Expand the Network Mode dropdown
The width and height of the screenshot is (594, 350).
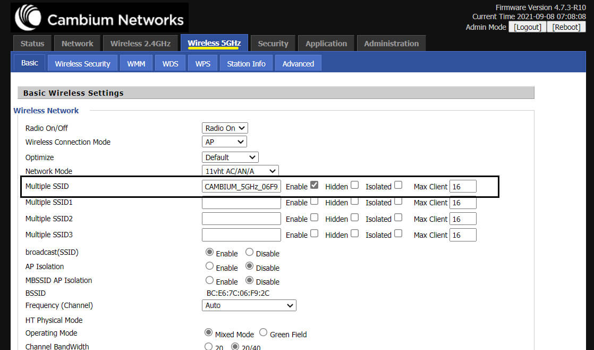pos(240,171)
